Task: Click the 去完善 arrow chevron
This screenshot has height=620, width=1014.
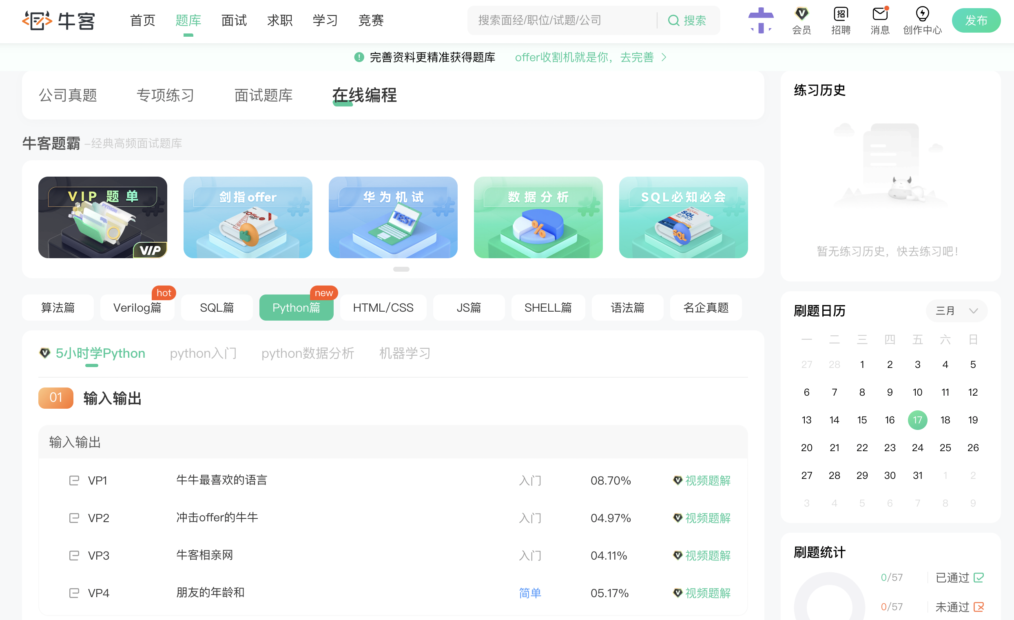Action: click(x=664, y=57)
